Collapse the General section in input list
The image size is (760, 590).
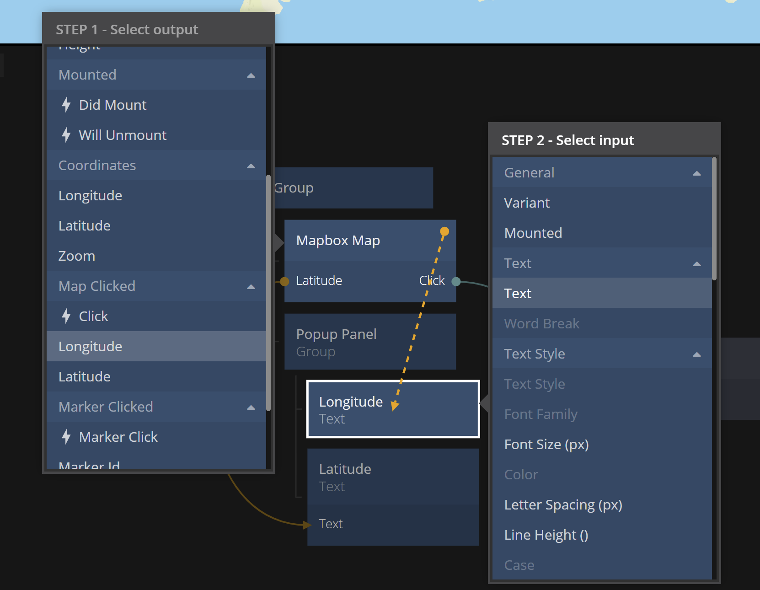tap(696, 173)
